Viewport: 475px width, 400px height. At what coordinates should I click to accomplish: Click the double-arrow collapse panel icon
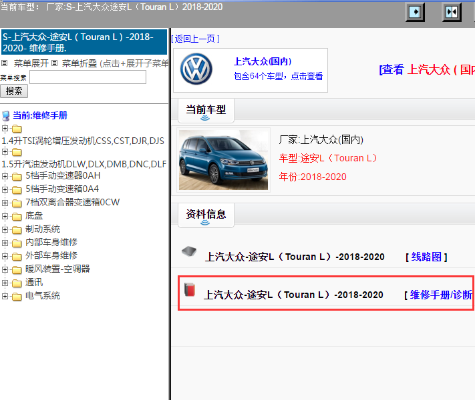[452, 12]
